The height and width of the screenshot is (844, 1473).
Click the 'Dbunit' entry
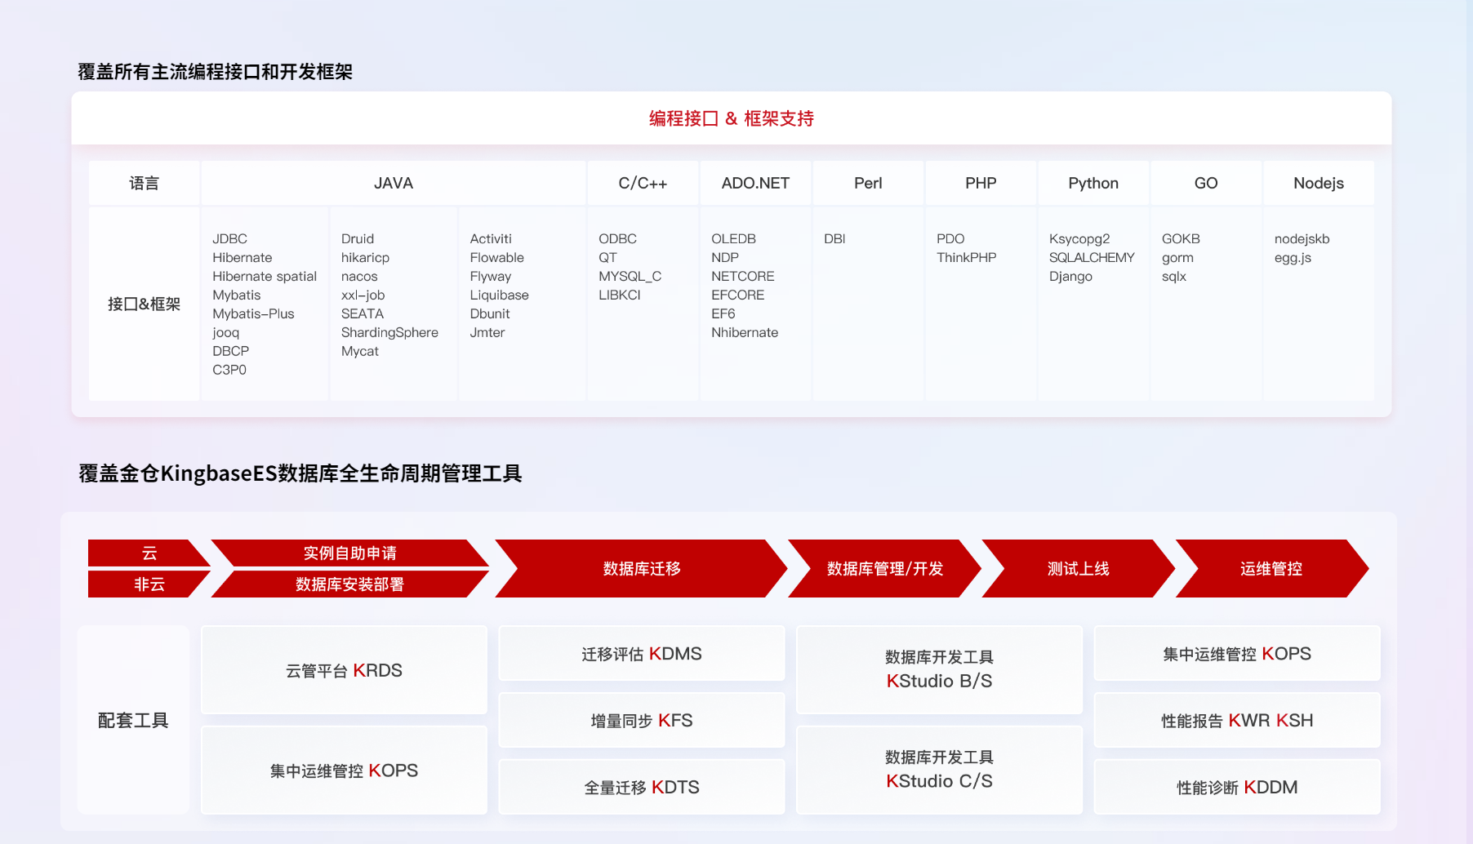pyautogui.click(x=490, y=313)
